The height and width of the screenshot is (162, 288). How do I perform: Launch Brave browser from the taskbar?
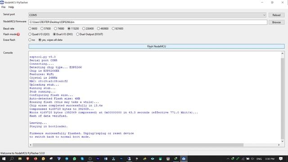point(28,158)
